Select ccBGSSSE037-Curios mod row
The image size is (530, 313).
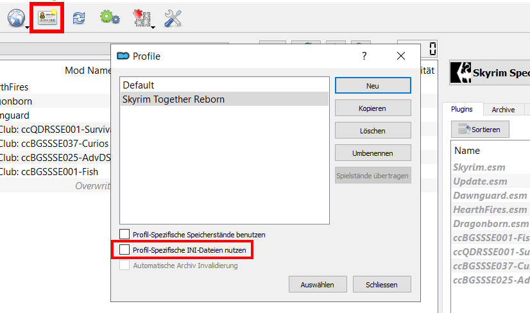[x=55, y=143]
